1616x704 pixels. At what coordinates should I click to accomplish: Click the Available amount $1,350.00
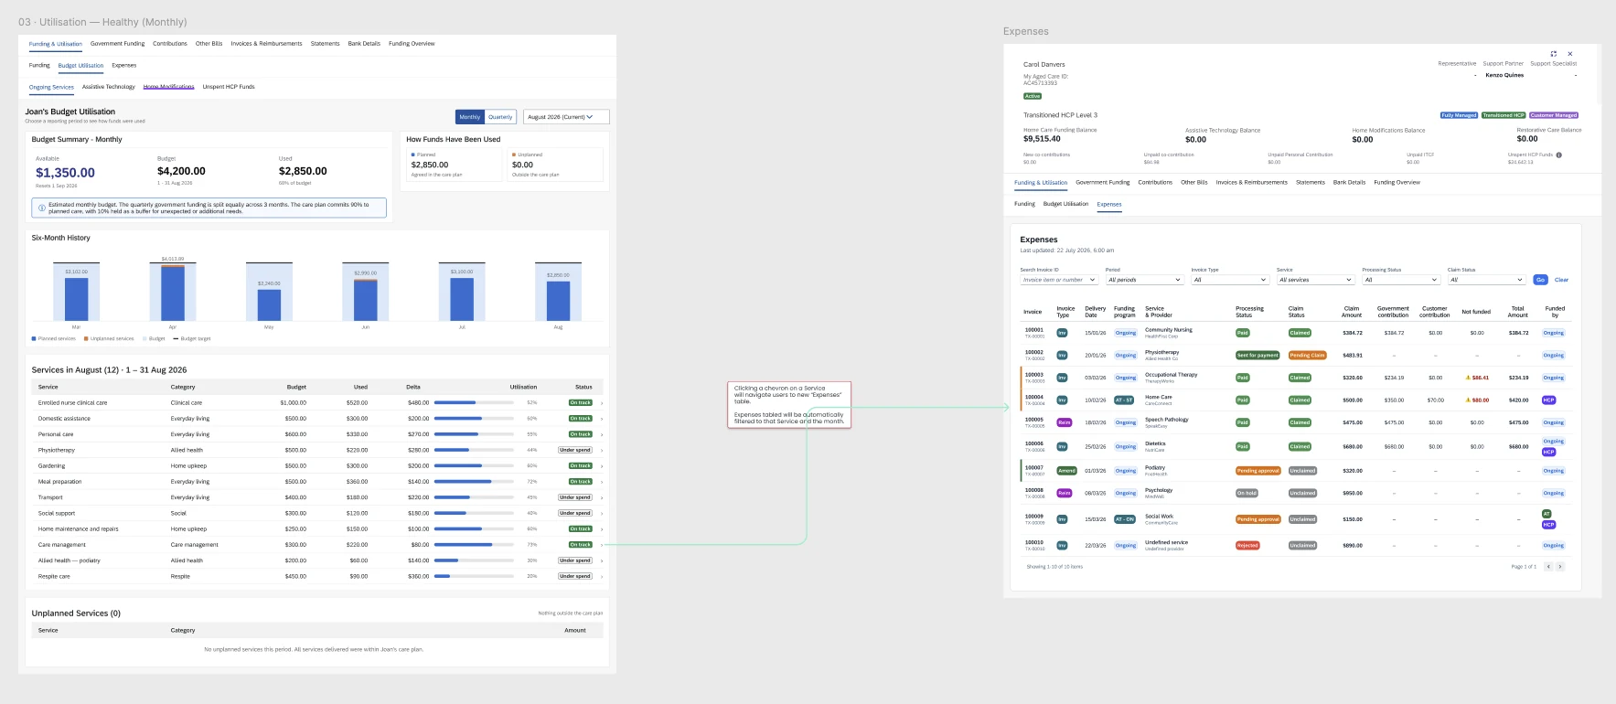(65, 173)
